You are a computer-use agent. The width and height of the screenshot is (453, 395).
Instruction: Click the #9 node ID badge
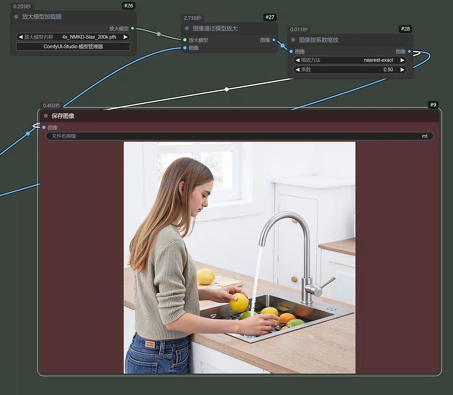[x=433, y=105]
